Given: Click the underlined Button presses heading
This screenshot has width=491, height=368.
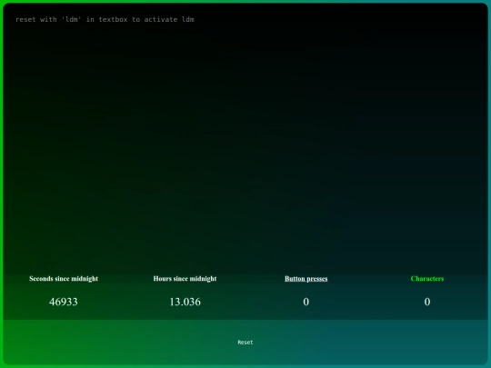Looking at the screenshot, I should (x=306, y=279).
